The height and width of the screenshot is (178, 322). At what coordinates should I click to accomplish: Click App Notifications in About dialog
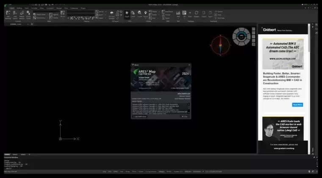tap(140, 117)
